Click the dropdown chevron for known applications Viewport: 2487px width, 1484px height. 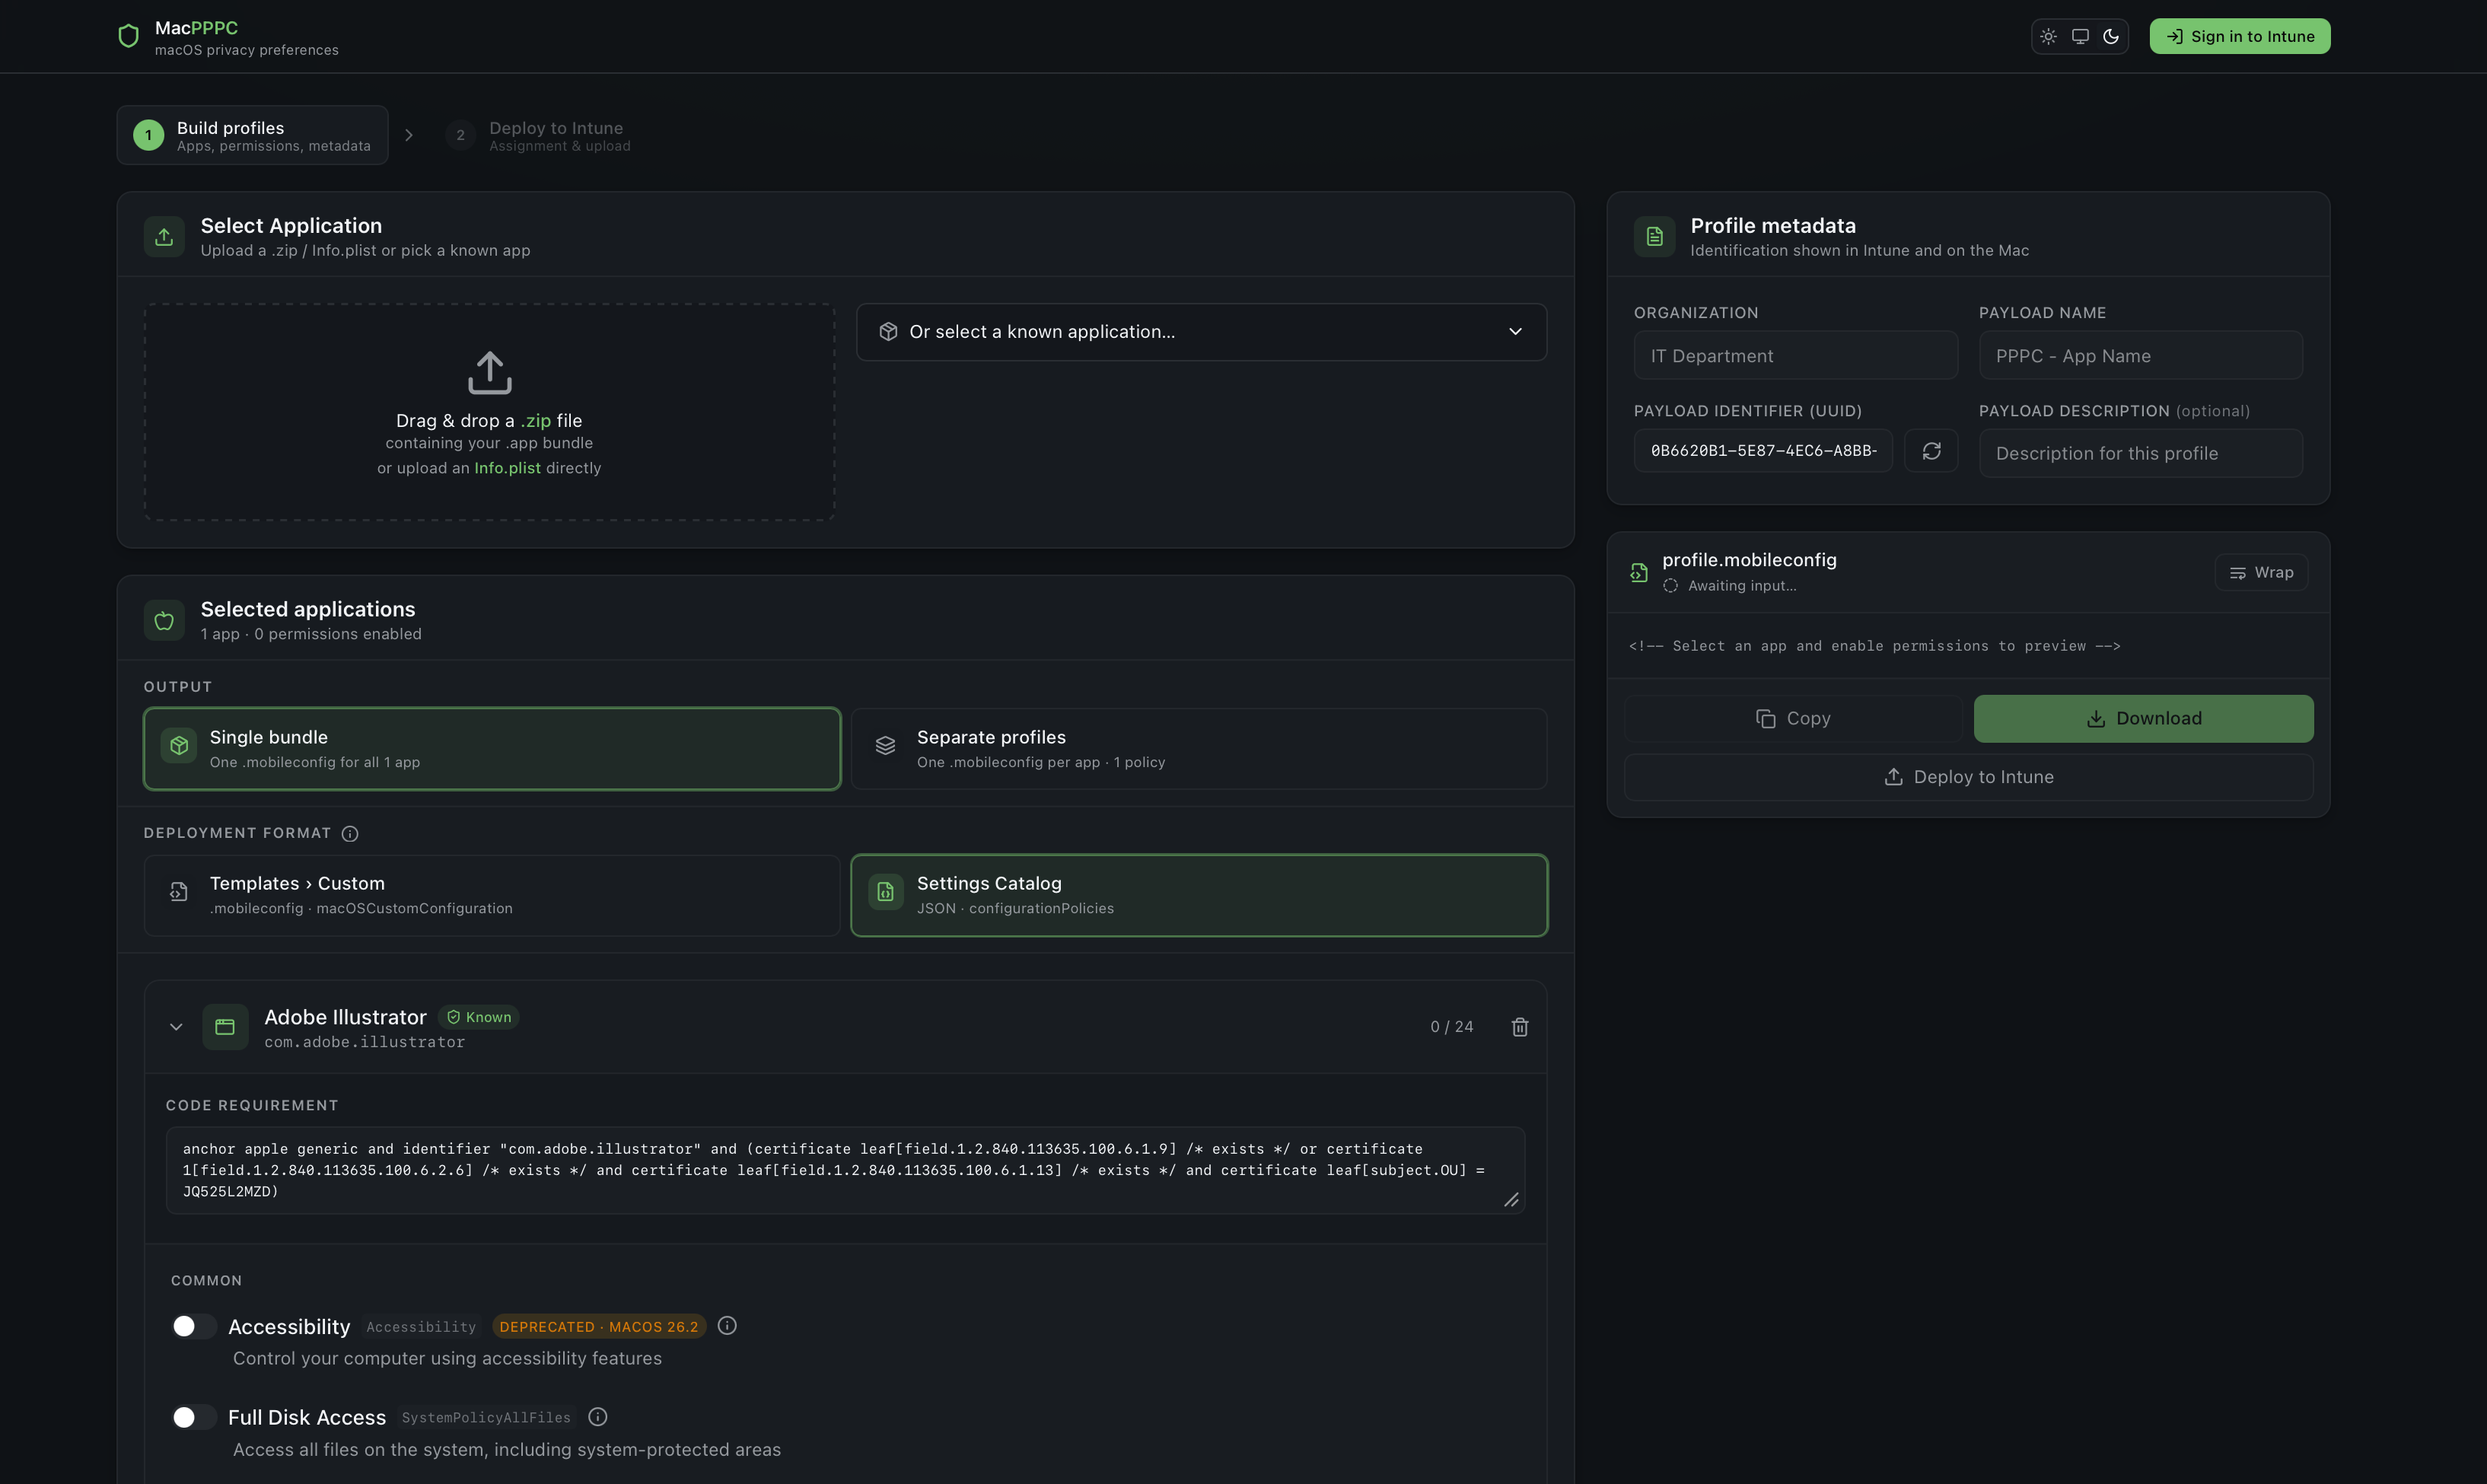click(x=1515, y=332)
